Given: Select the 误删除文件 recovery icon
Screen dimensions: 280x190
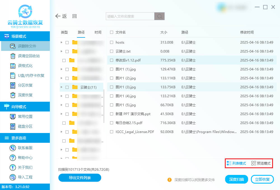Looking at the screenshot, I should coord(13,46).
